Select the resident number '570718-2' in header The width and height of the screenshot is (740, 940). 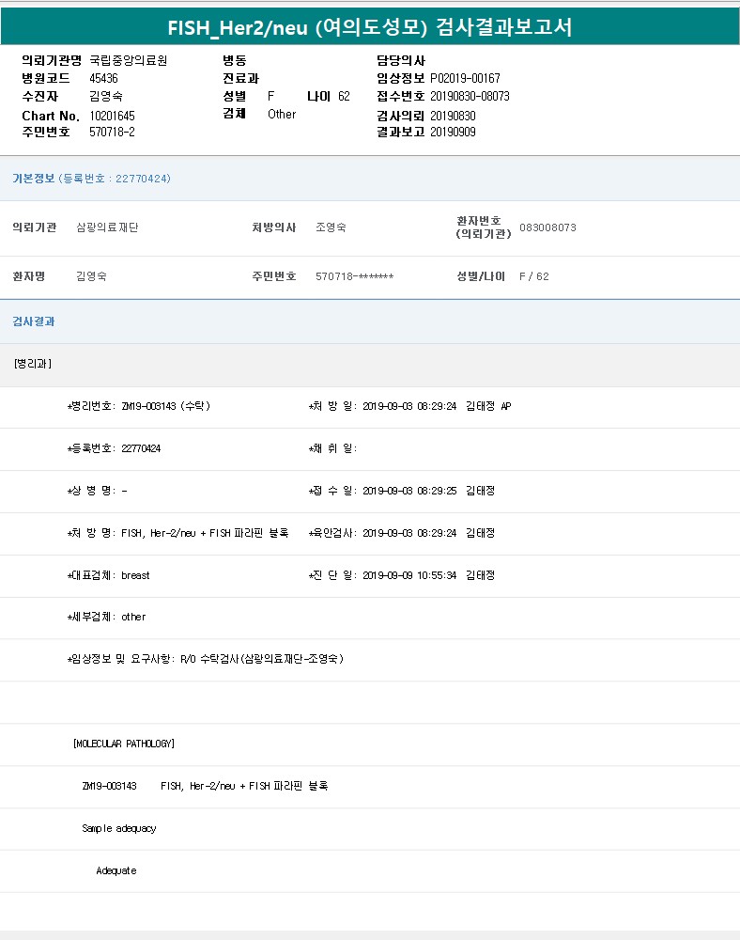(x=112, y=132)
